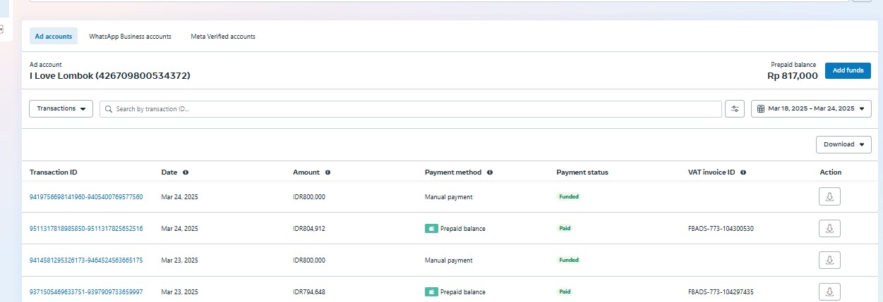The width and height of the screenshot is (883, 302).
Task: Click info icon next to Date header
Action: (186, 172)
